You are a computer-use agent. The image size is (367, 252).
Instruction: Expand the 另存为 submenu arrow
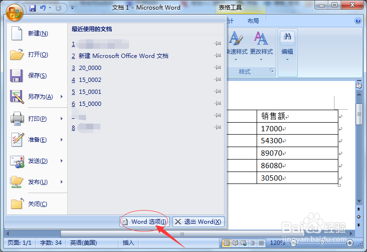[62, 97]
